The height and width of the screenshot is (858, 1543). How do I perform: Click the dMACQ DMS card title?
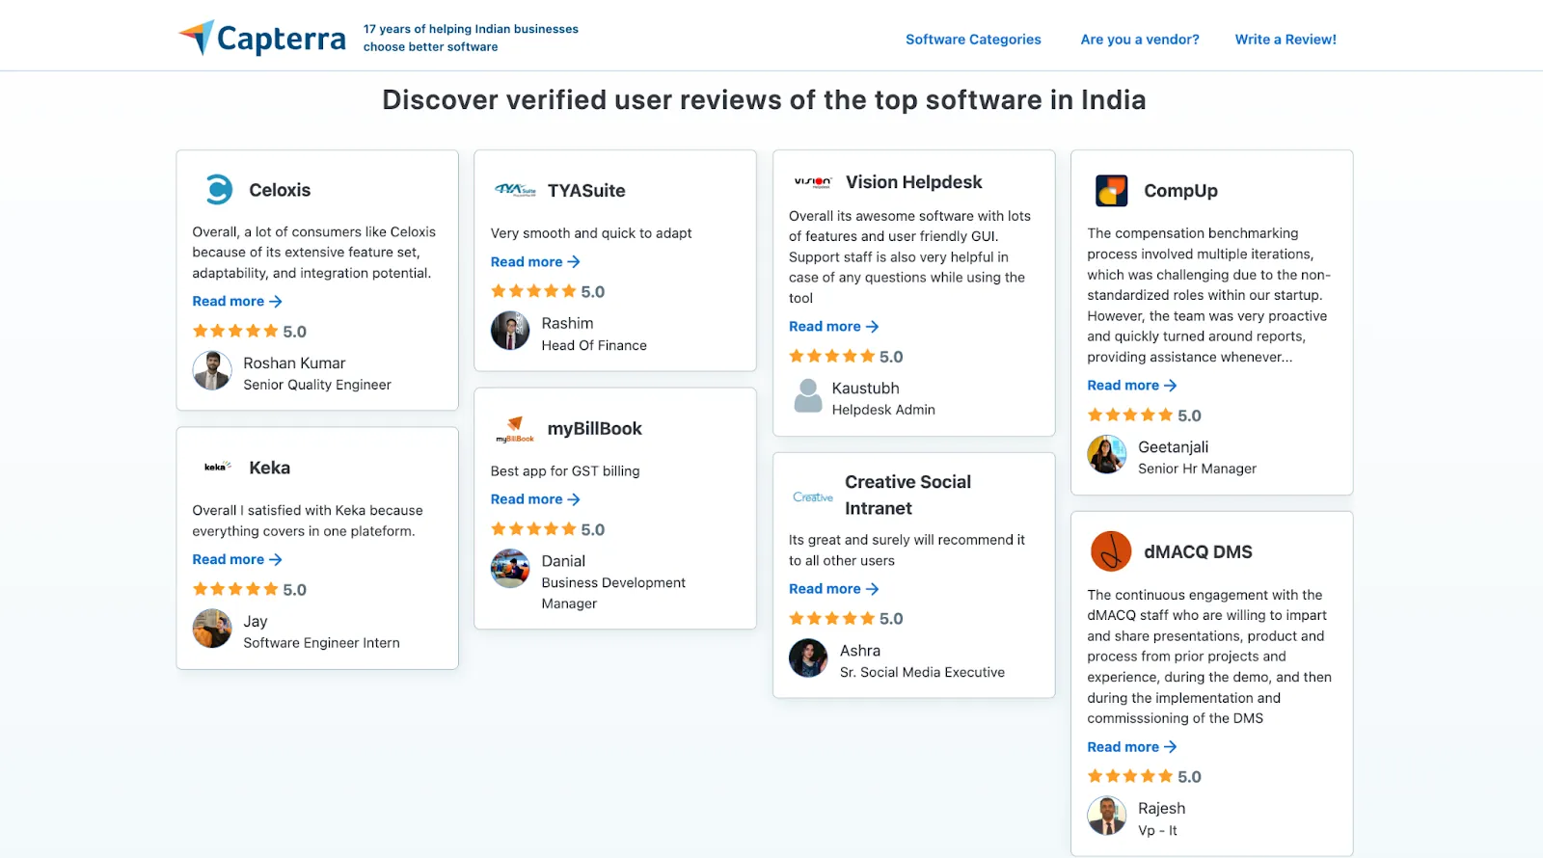pyautogui.click(x=1198, y=551)
